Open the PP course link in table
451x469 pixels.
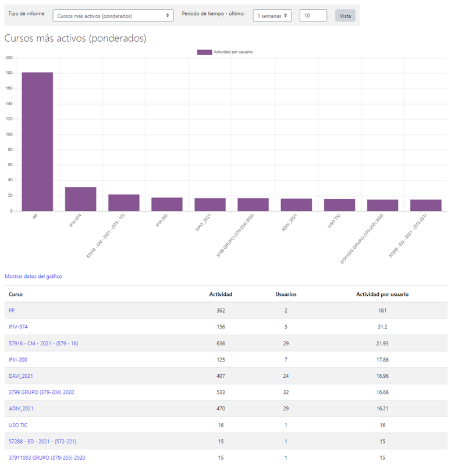pyautogui.click(x=12, y=310)
